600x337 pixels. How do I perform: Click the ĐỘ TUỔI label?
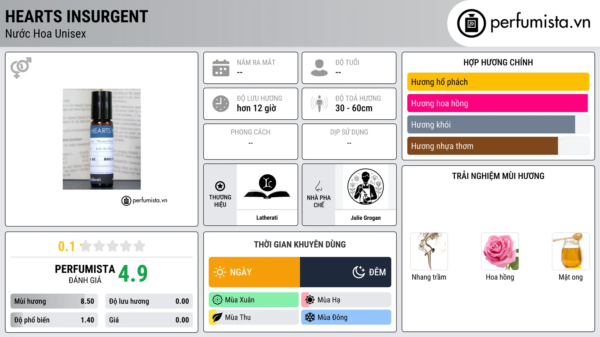point(347,63)
